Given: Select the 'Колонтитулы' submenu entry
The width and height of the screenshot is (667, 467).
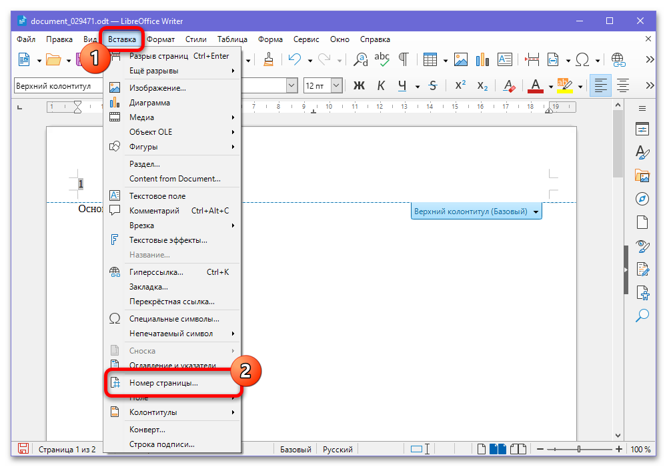Looking at the screenshot, I should (173, 412).
